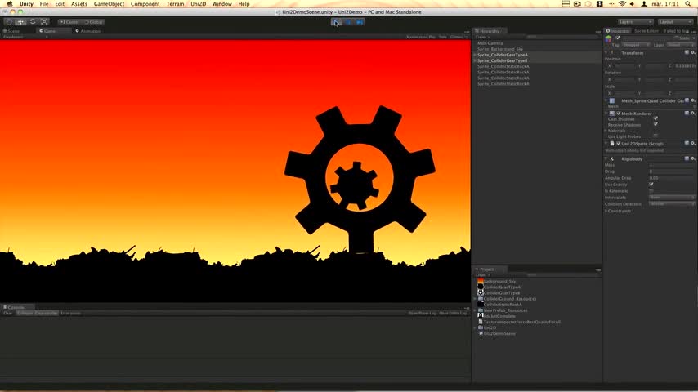Screen dimensions: 698x392
Task: Select the Rotate tool in toolbar
Action: coord(33,22)
